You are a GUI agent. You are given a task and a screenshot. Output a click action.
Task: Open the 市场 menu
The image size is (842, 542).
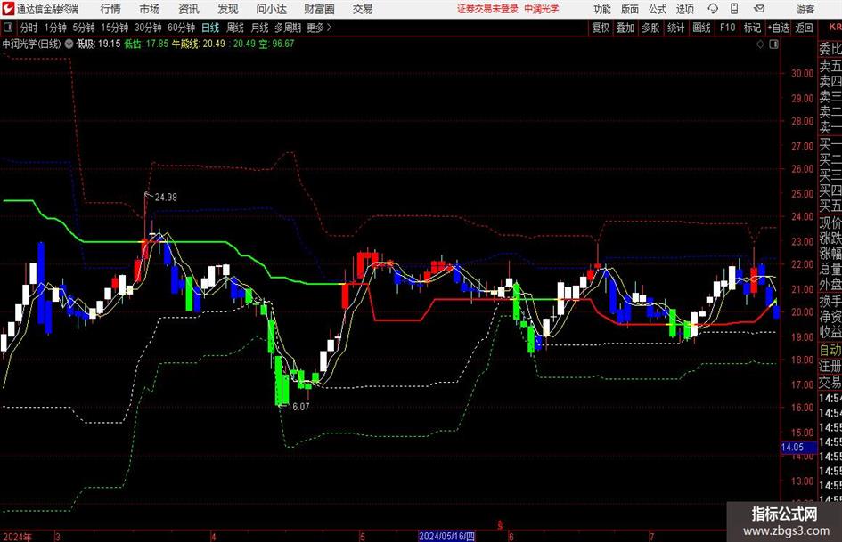(x=150, y=9)
